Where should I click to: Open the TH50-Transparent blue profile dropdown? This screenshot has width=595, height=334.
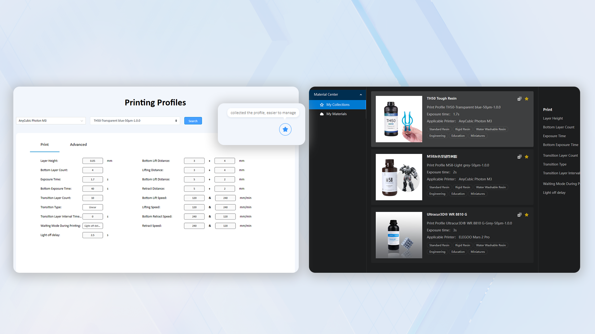pyautogui.click(x=135, y=121)
